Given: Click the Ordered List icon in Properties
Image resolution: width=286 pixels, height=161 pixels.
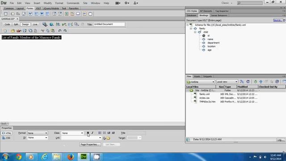Looking at the screenshot, I should click(104, 133).
